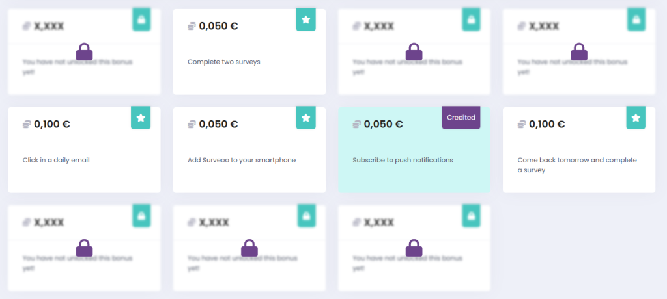Click the 0,100 € amount on Come back tomorrow card
667x299 pixels.
click(546, 124)
